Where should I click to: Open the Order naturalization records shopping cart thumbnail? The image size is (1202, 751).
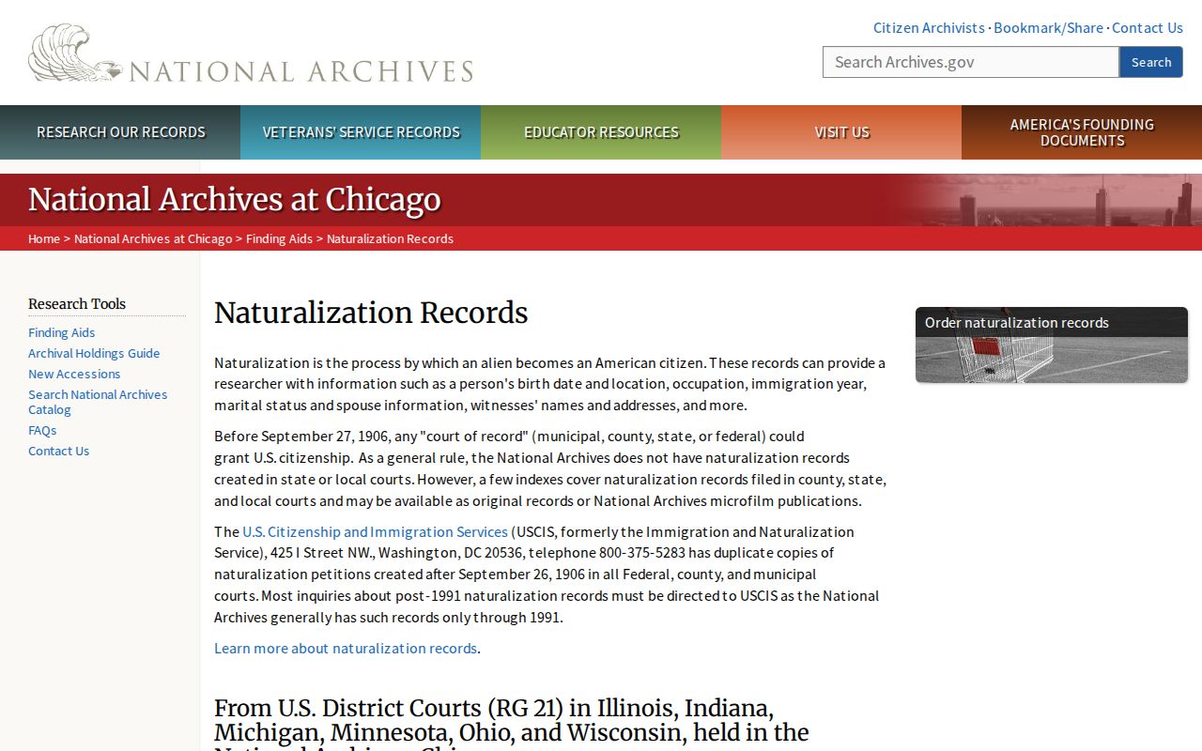(x=1052, y=345)
